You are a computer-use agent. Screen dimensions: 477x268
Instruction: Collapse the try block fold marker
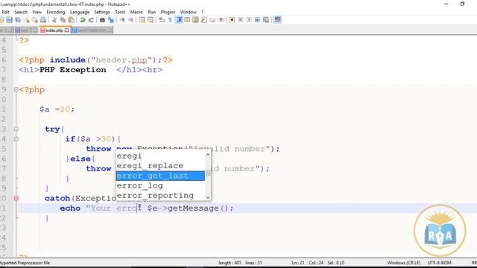(16, 129)
